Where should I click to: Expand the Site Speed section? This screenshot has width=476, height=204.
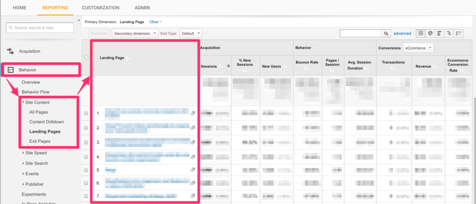coord(35,152)
